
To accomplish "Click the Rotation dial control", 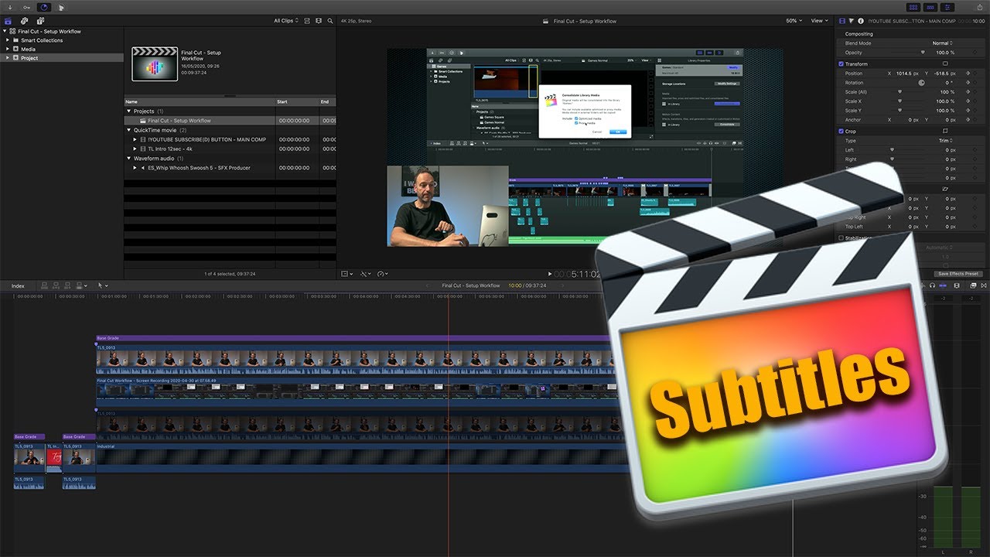I will pos(921,83).
